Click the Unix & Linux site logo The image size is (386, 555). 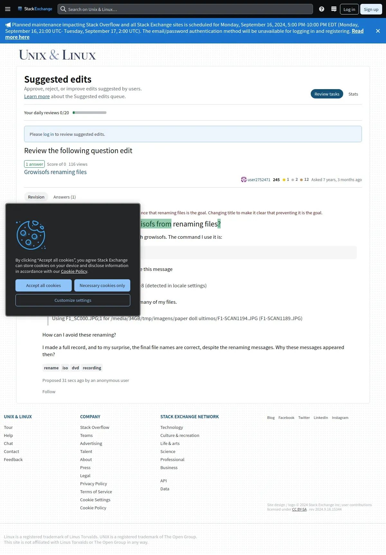[58, 55]
